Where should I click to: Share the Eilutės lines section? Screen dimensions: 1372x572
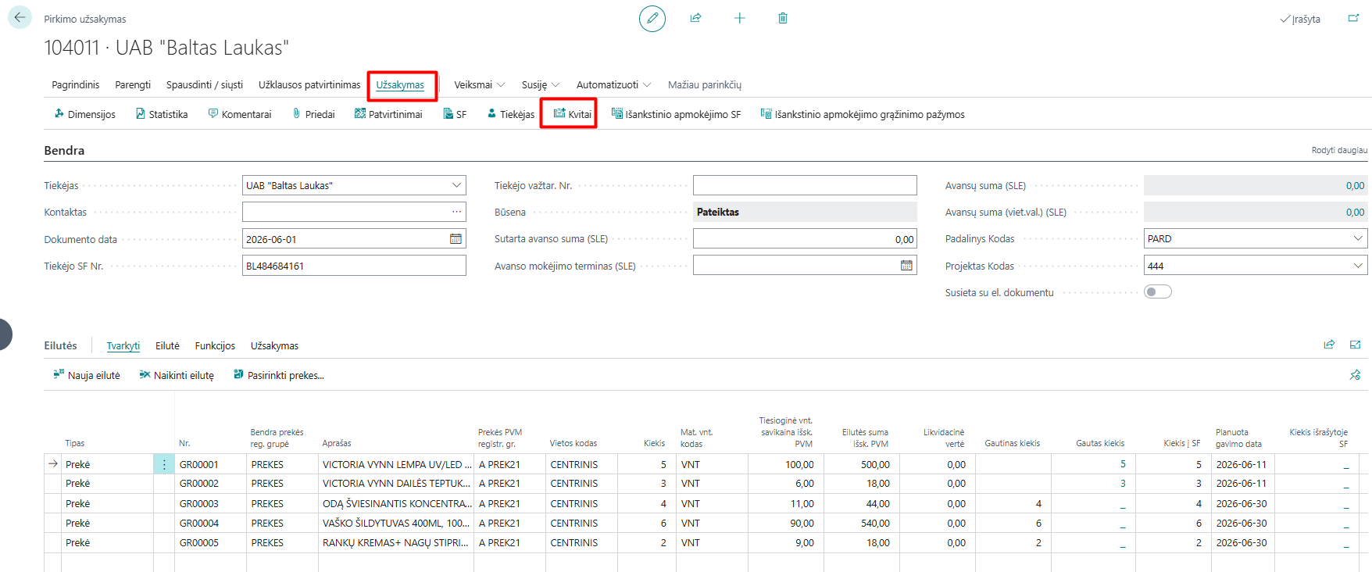[1329, 345]
